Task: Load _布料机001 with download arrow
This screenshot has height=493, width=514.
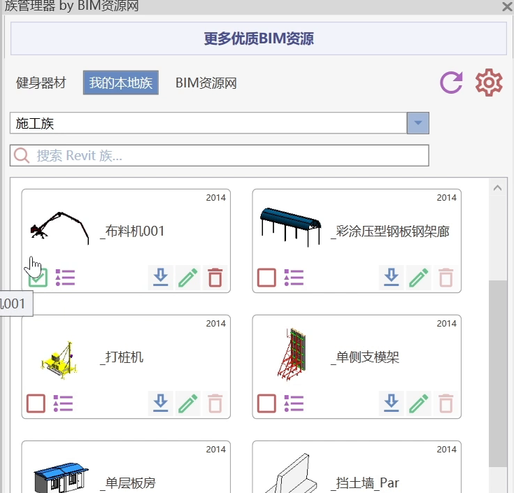Action: [x=161, y=278]
